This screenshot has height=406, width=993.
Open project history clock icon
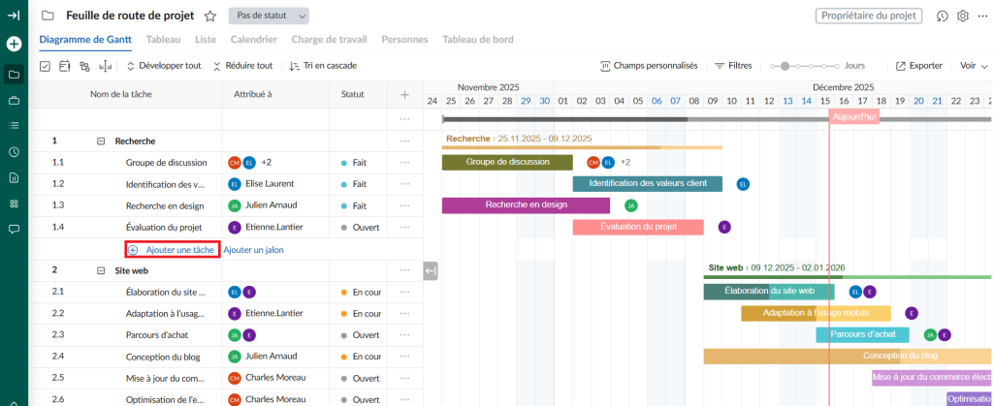(x=942, y=16)
